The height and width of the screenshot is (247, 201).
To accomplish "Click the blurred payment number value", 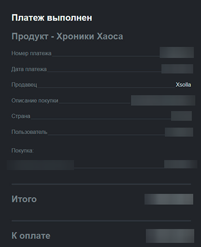I will point(177,53).
